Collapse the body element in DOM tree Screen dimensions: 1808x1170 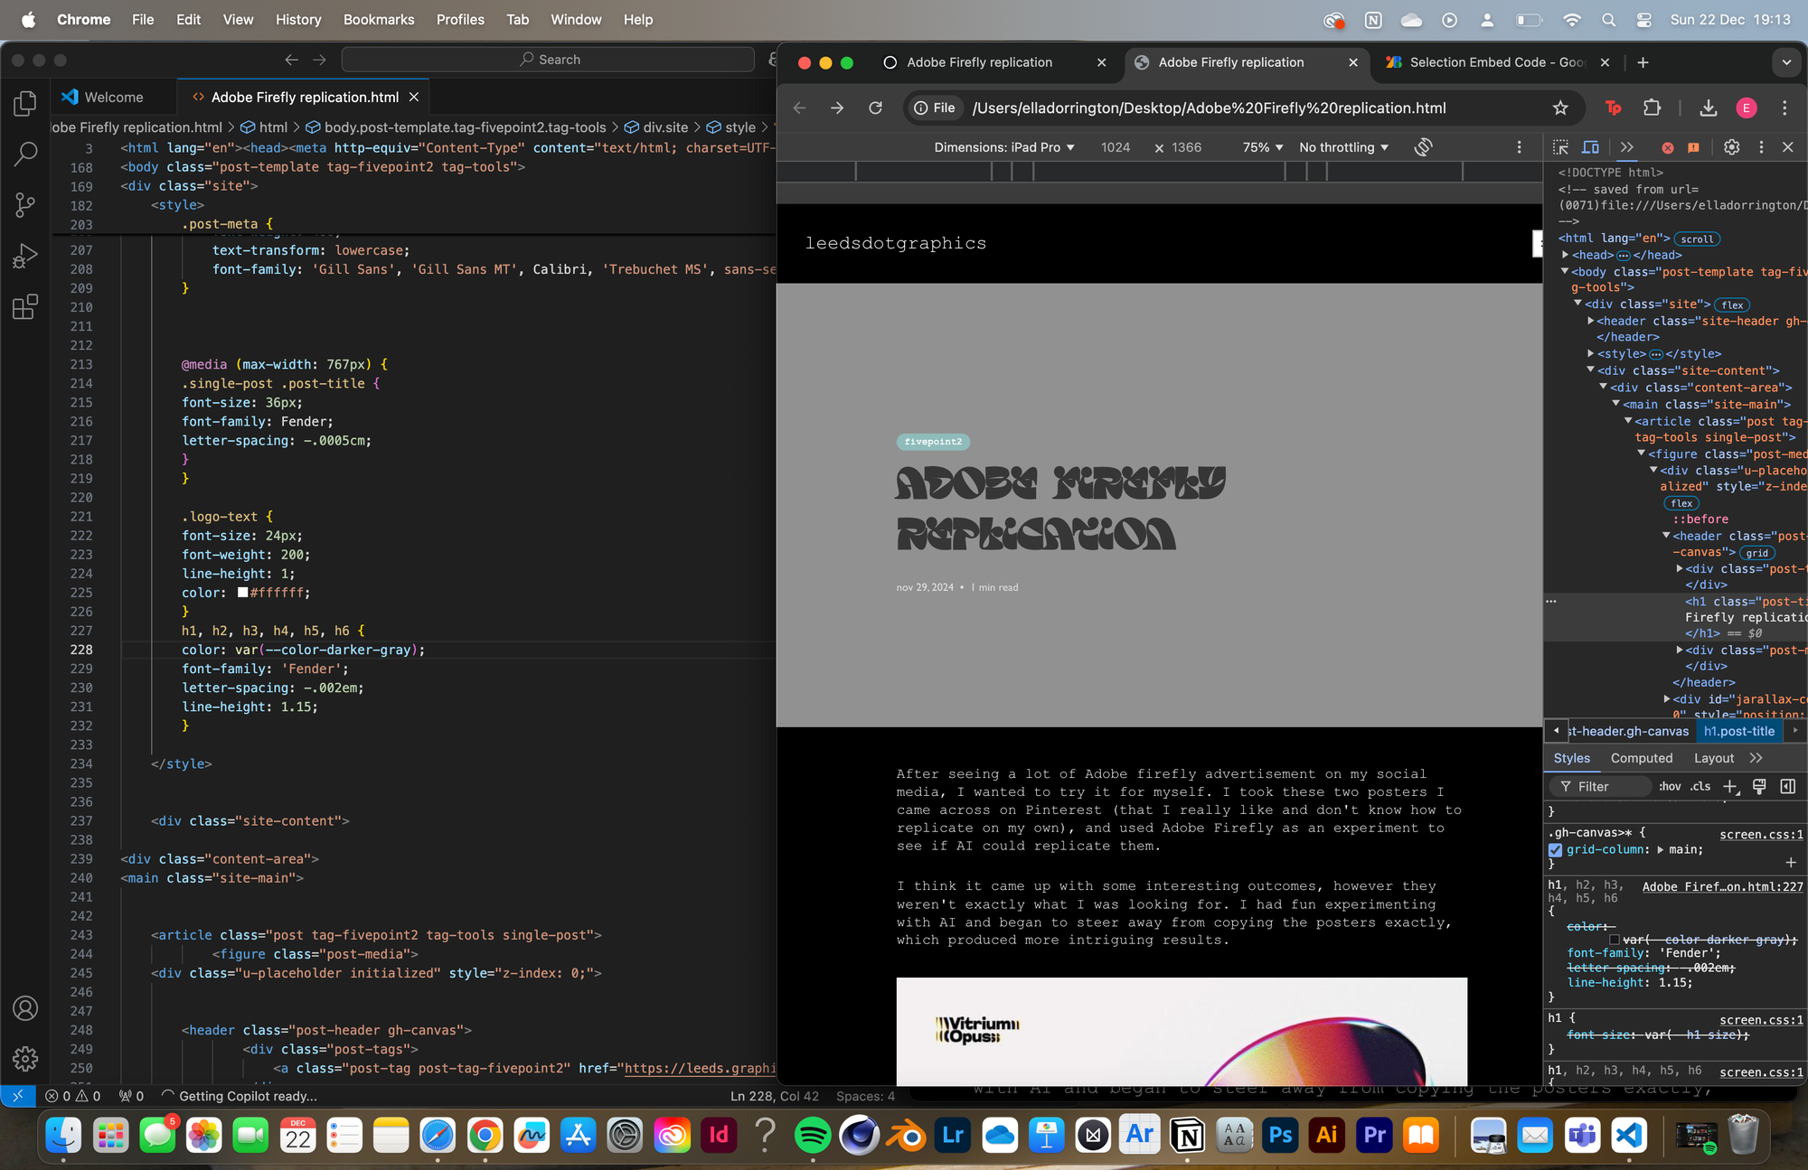[x=1565, y=271]
